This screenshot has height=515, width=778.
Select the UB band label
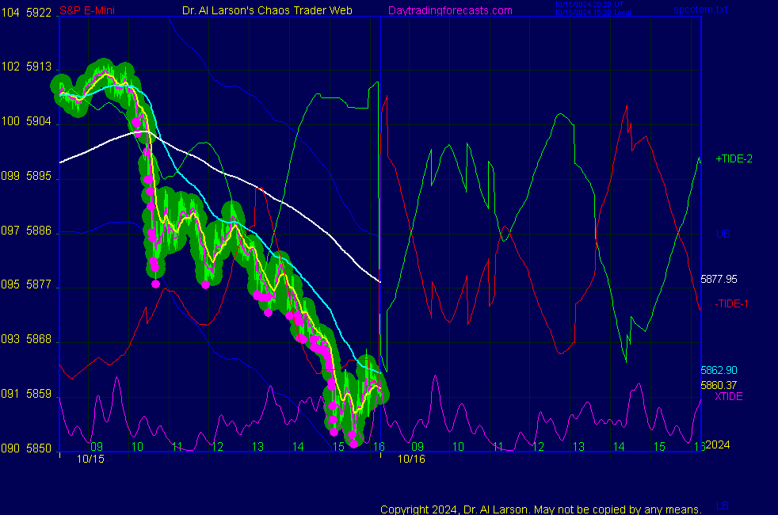[x=723, y=234]
